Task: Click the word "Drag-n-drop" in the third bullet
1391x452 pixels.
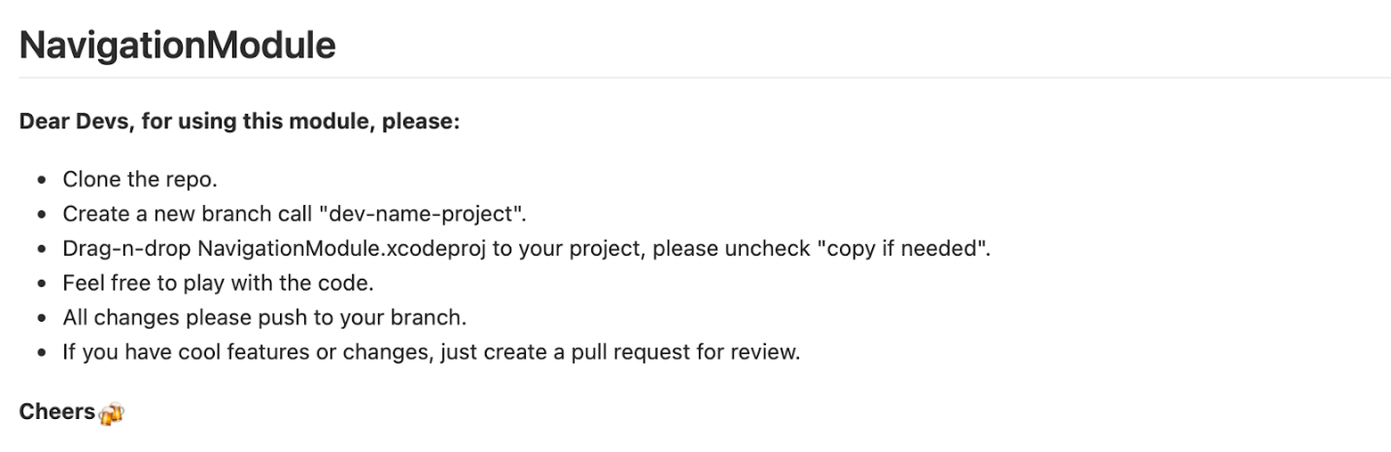Action: pyautogui.click(x=127, y=248)
